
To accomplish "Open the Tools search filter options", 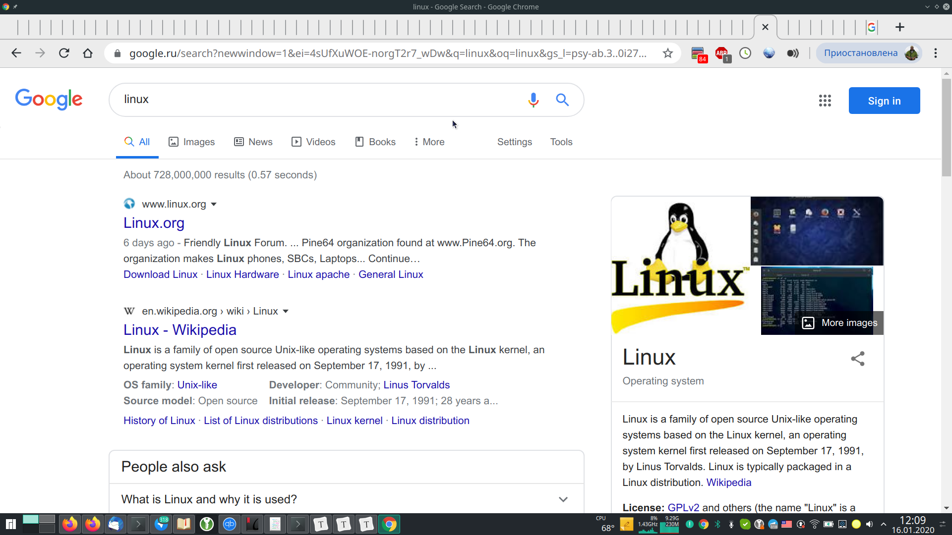I will click(x=561, y=142).
